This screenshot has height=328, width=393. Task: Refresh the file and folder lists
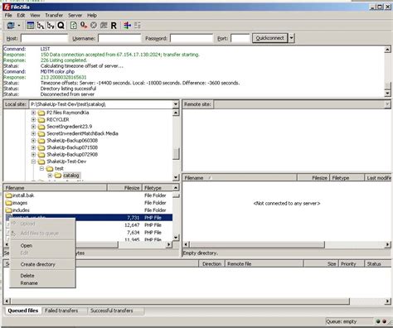coord(74,26)
